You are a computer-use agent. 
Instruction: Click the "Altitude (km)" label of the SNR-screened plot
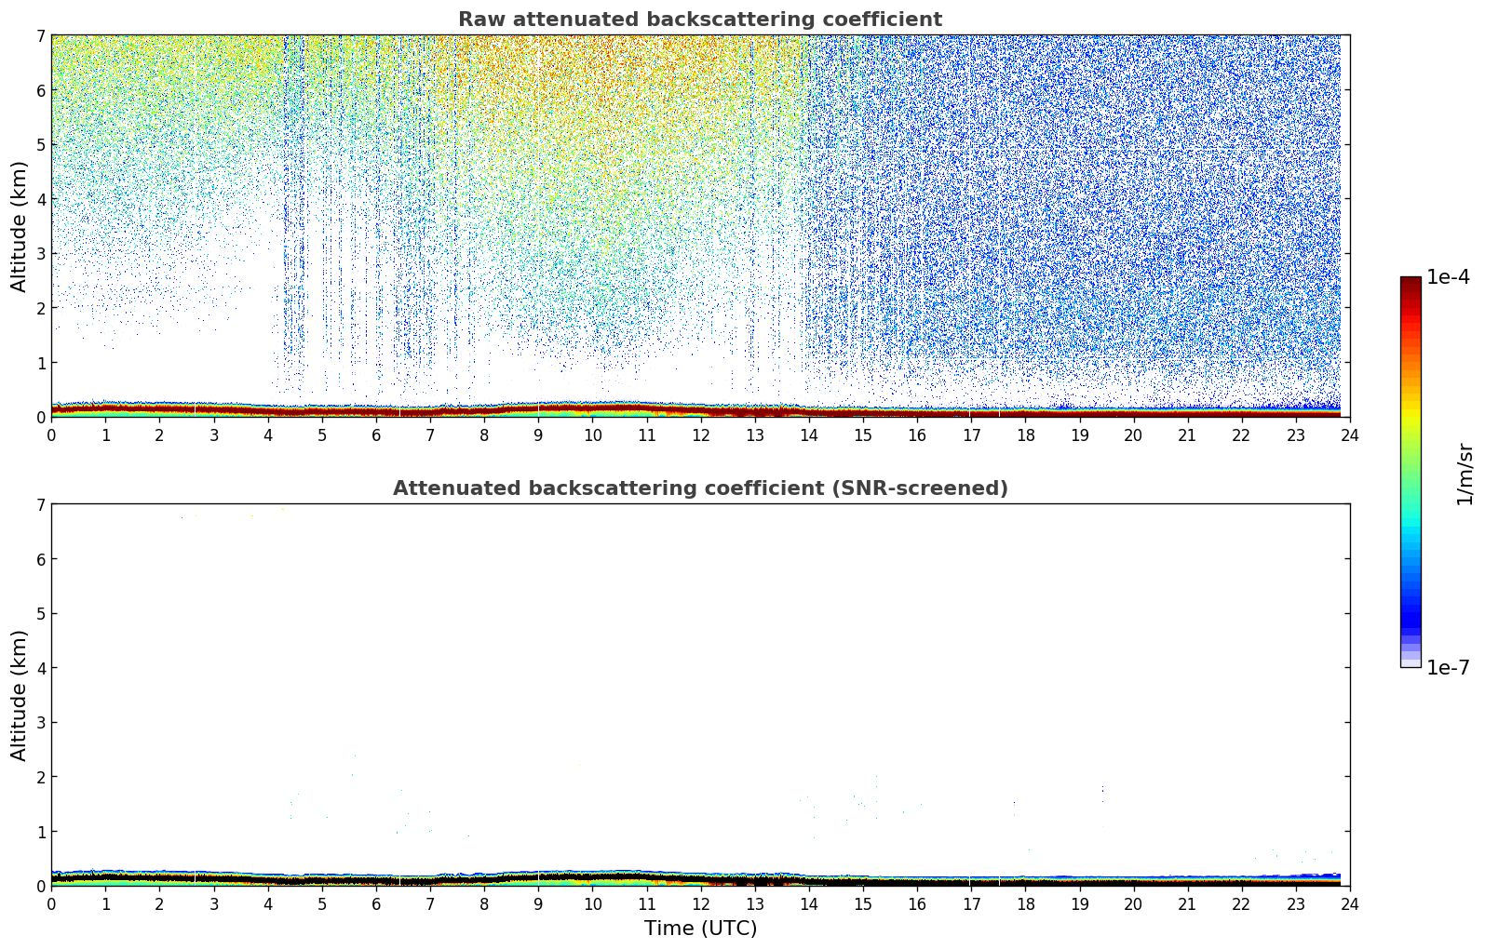point(20,695)
